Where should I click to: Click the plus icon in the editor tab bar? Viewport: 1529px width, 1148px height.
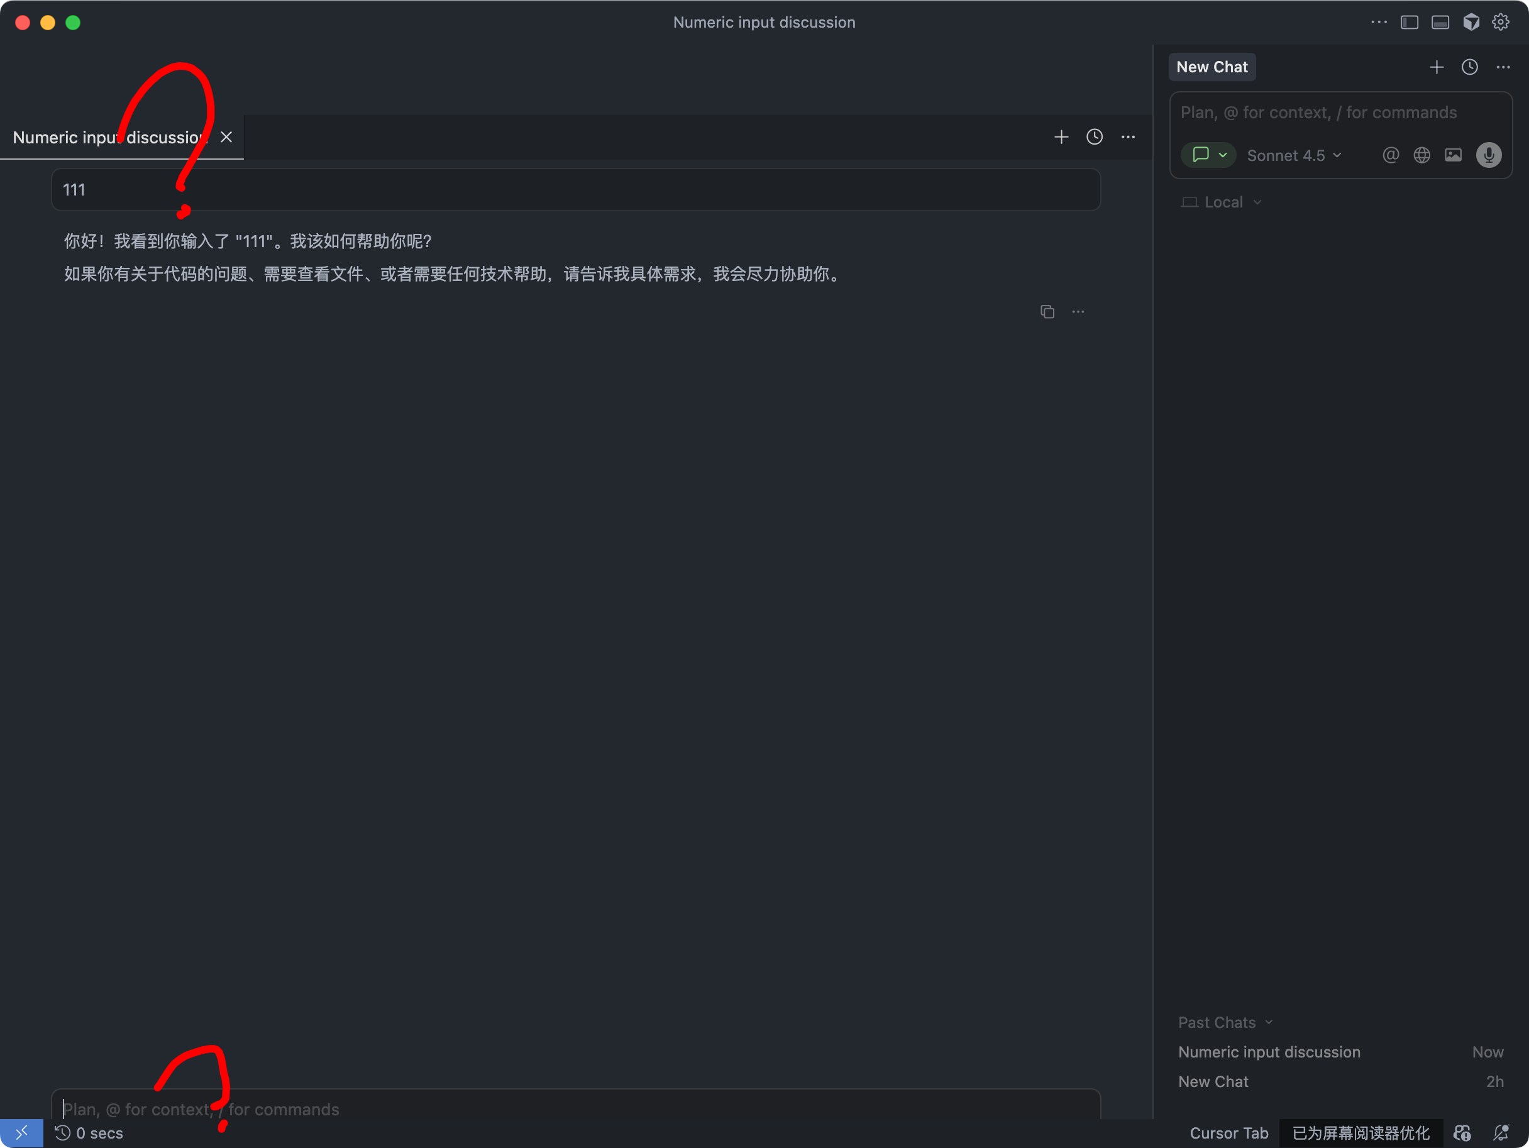point(1061,137)
